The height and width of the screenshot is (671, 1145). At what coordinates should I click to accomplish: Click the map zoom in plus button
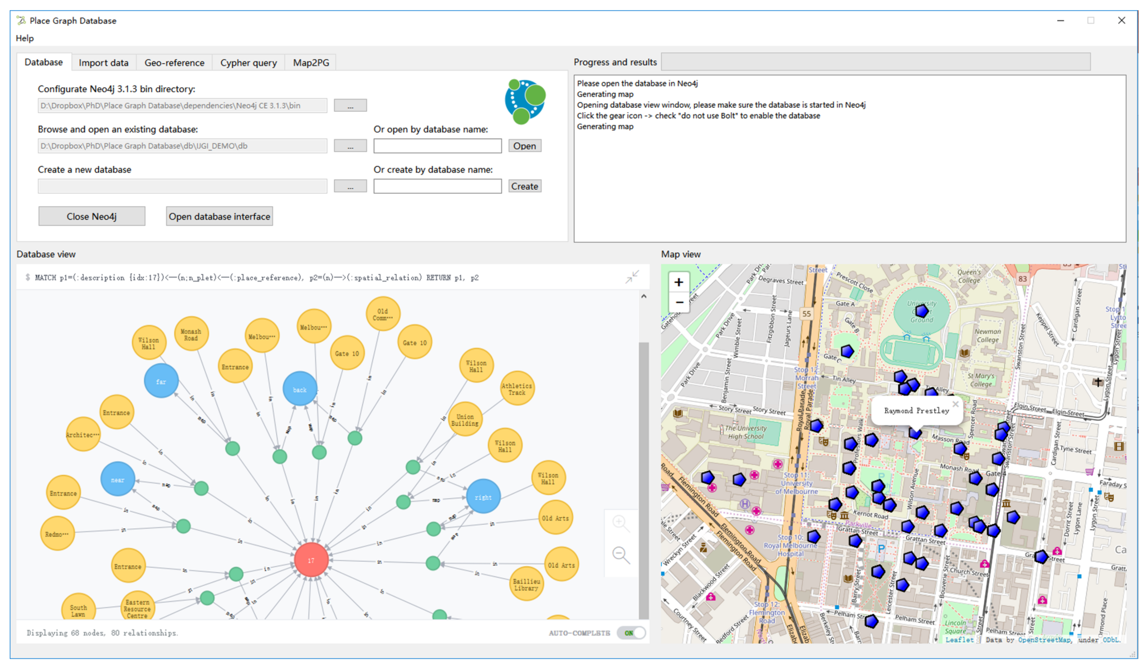tap(678, 282)
